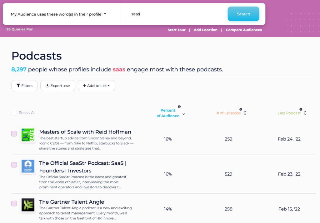The height and width of the screenshot is (223, 320).
Task: Tick checkbox for Masters of Scale podcast
Action: (14, 133)
